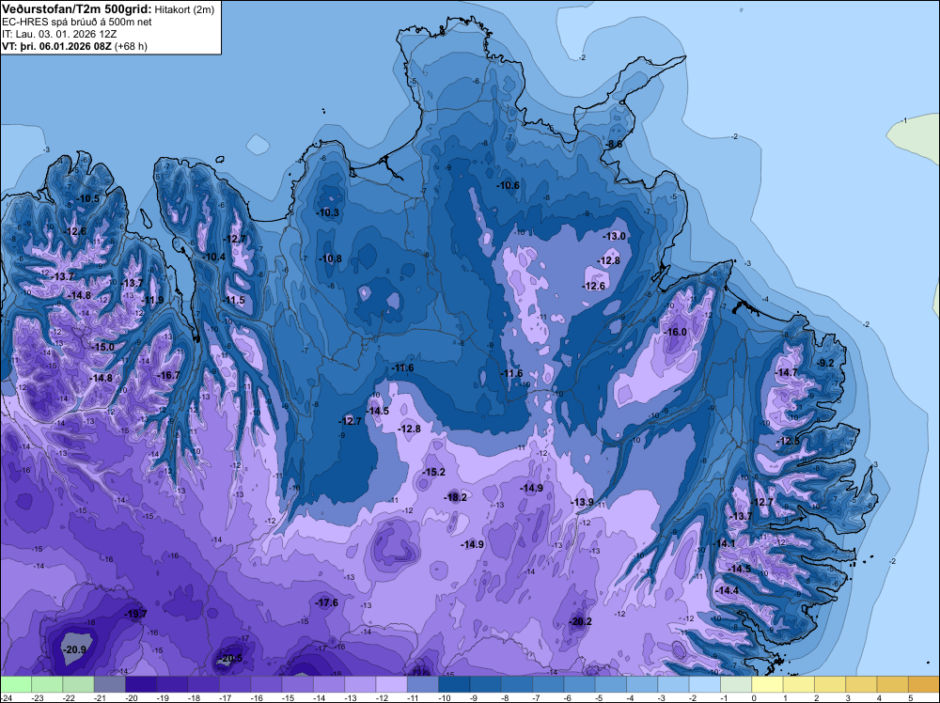Click the -16.0 temperature label
Viewport: 940px width, 703px height.
click(x=675, y=332)
